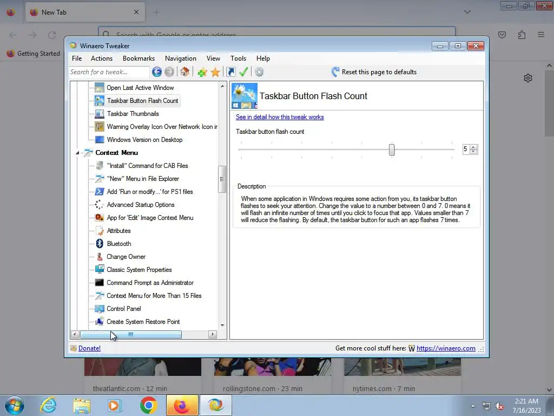Click the Donate! link
Image resolution: width=554 pixels, height=416 pixels.
point(89,348)
